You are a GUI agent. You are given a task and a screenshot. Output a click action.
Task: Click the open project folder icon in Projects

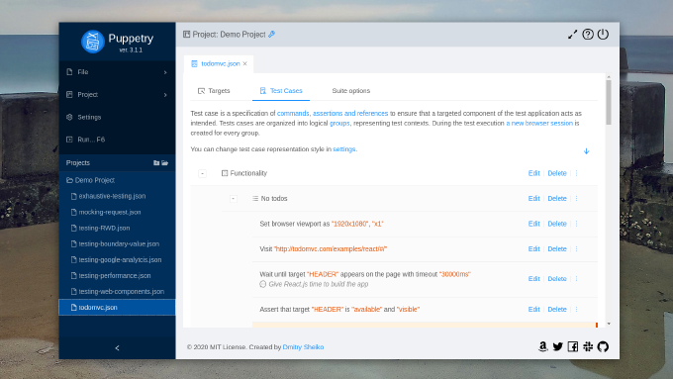(165, 162)
